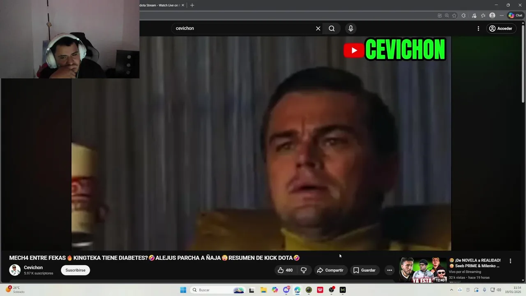The width and height of the screenshot is (526, 296).
Task: Click the '5,97 K suscriptores' text
Action: pyautogui.click(x=38, y=273)
